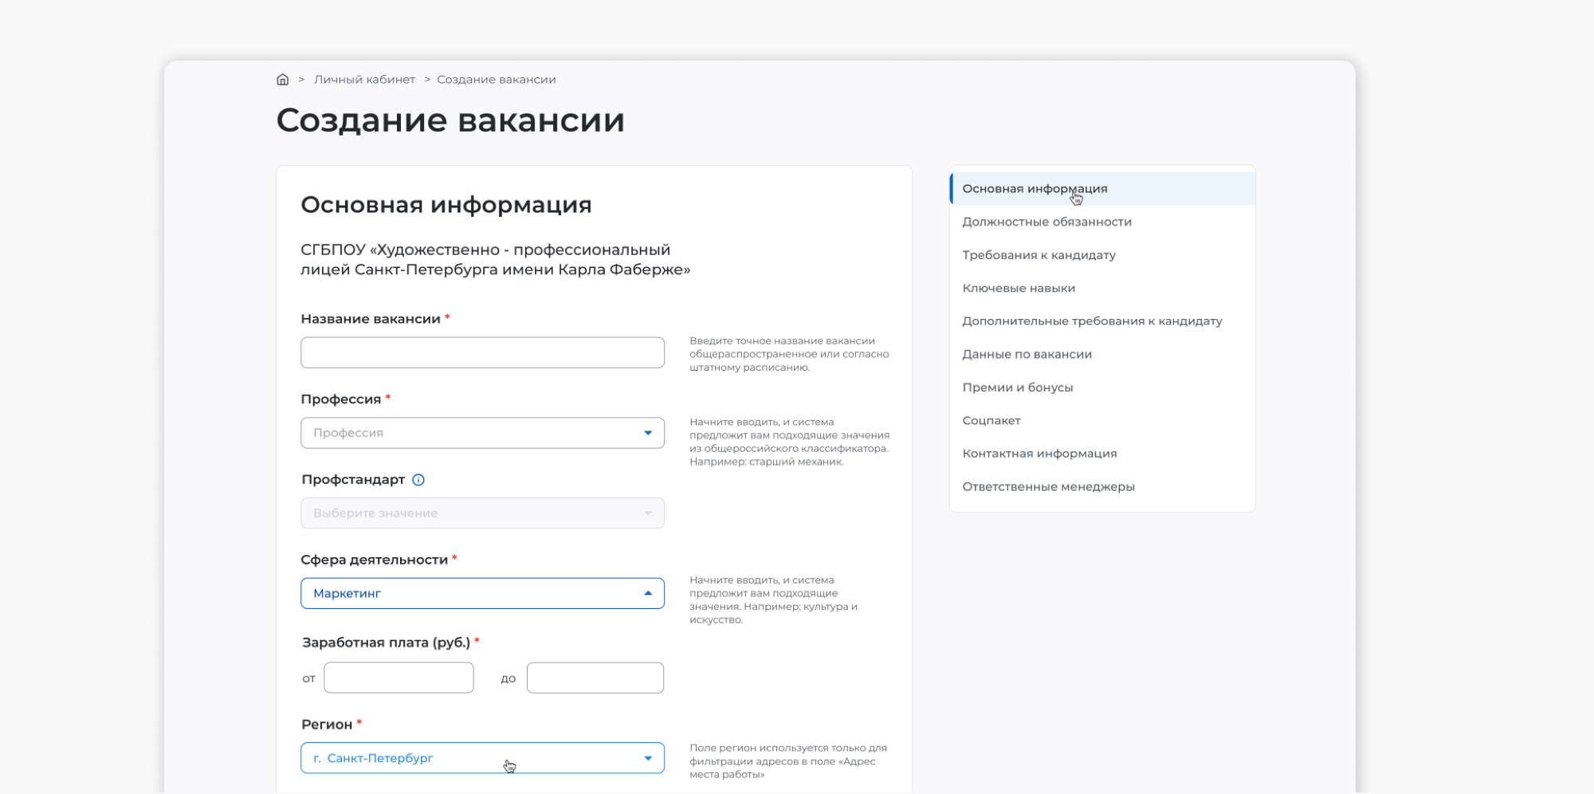The width and height of the screenshot is (1594, 794).
Task: Click the Сфера деятельности hint text
Action: pyautogui.click(x=773, y=599)
